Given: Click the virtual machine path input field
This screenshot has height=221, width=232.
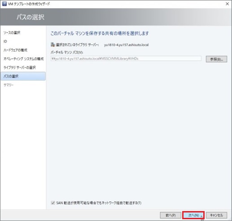Looking at the screenshot, I should coord(126,59).
